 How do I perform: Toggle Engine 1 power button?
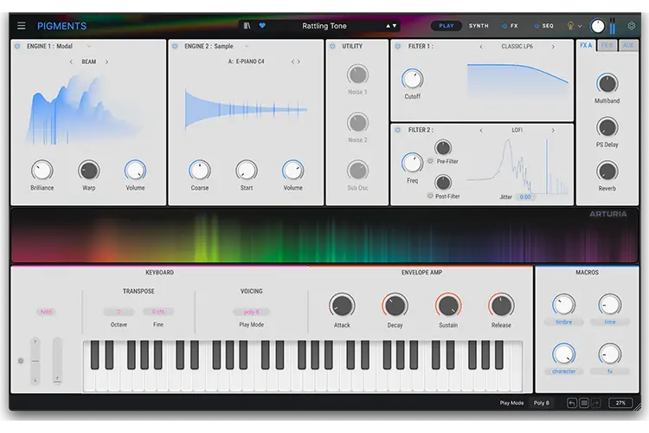pyautogui.click(x=17, y=47)
